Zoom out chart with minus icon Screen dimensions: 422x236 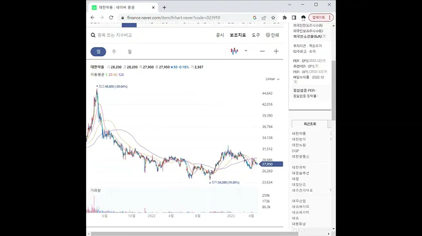coord(263,51)
